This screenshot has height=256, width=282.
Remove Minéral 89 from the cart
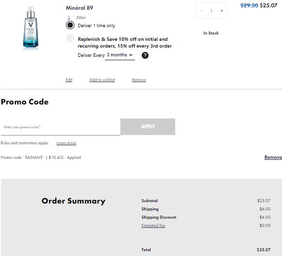point(139,80)
